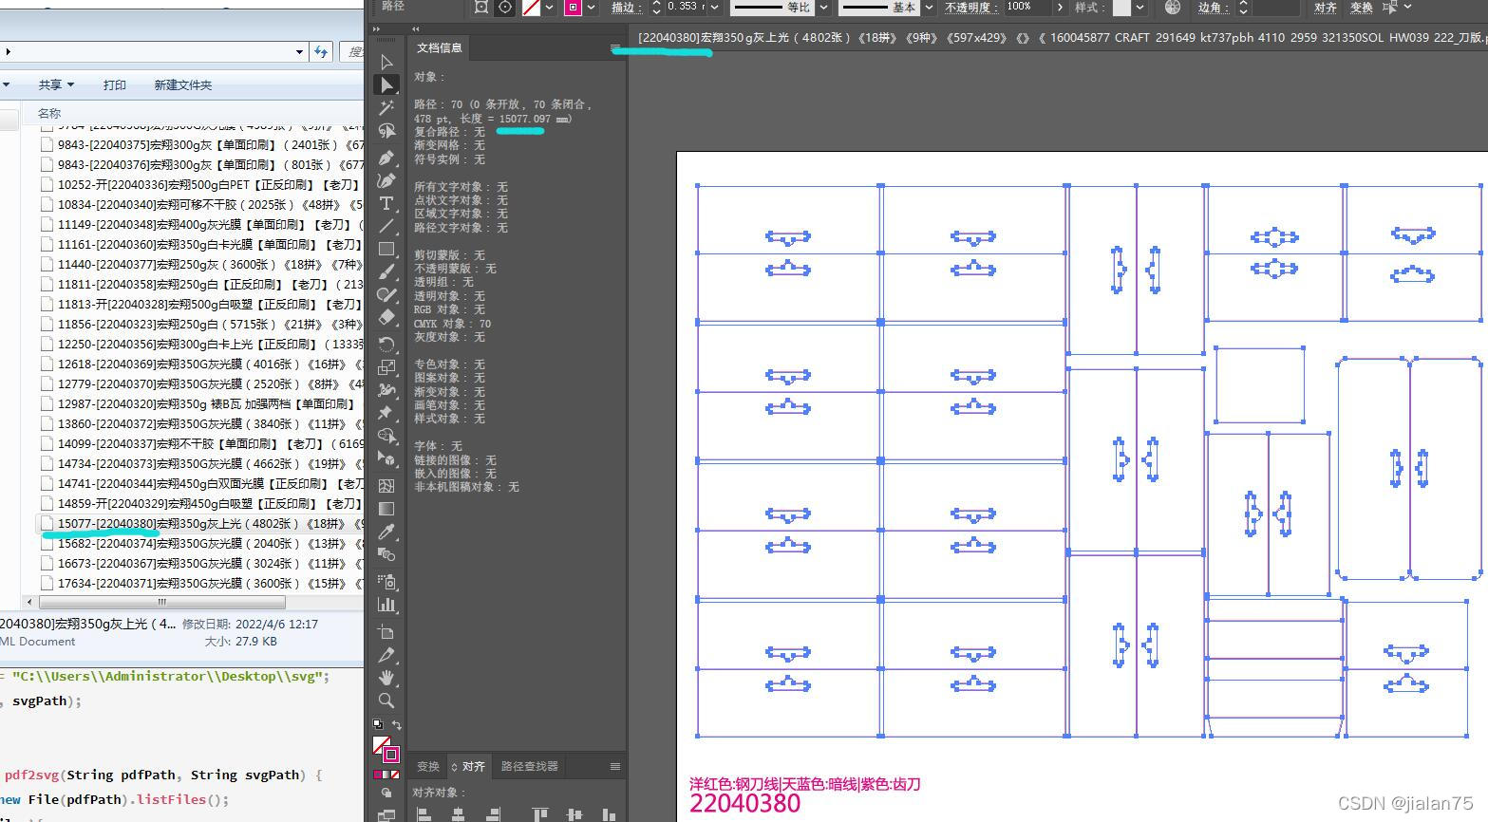
Task: Click 共享 in Explorer toolbar
Action: (x=56, y=84)
